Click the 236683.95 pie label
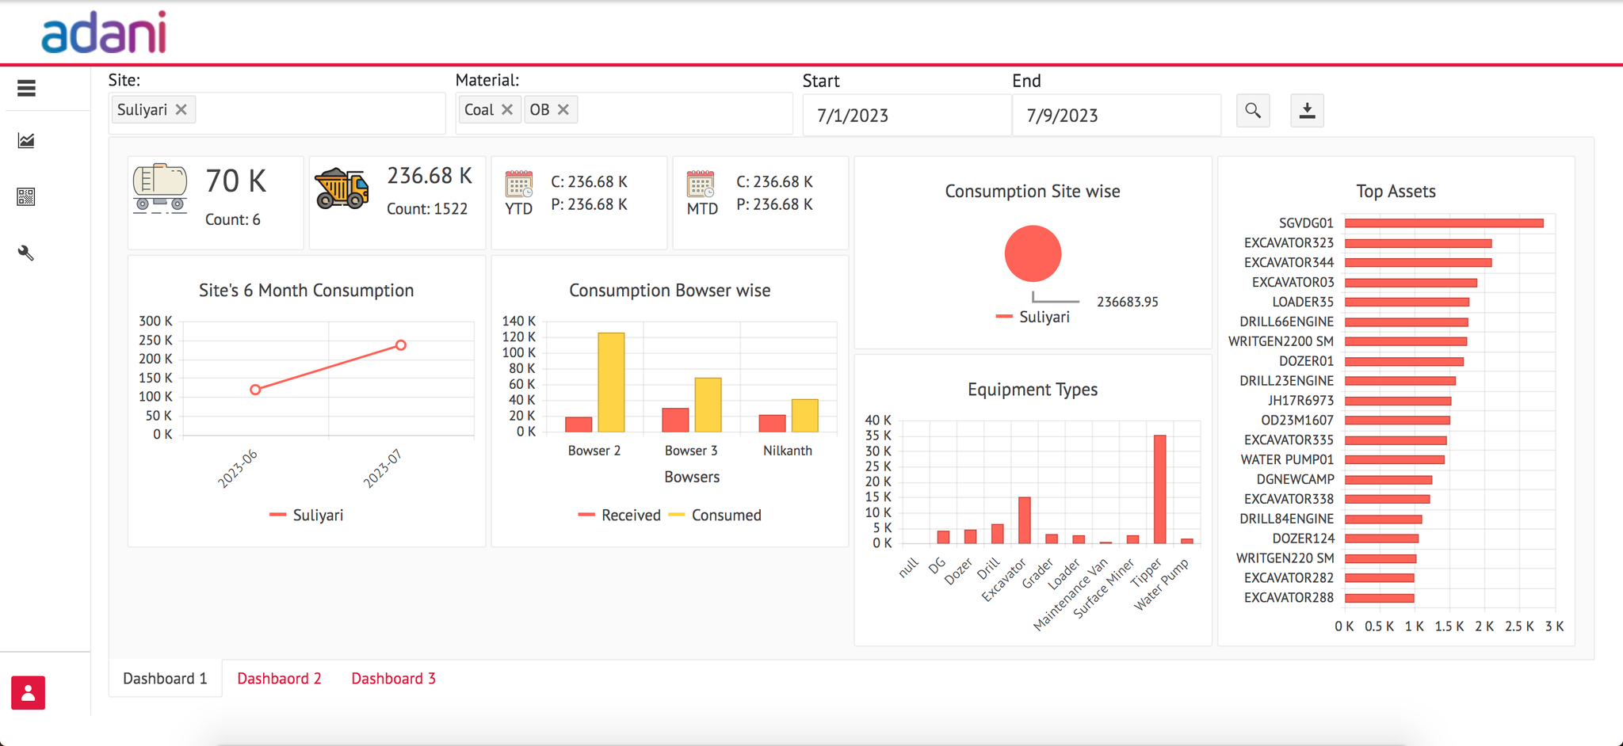Viewport: 1623px width, 746px height. click(x=1128, y=302)
